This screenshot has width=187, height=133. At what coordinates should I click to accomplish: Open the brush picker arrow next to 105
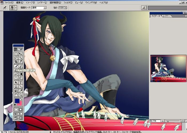click(x=16, y=8)
